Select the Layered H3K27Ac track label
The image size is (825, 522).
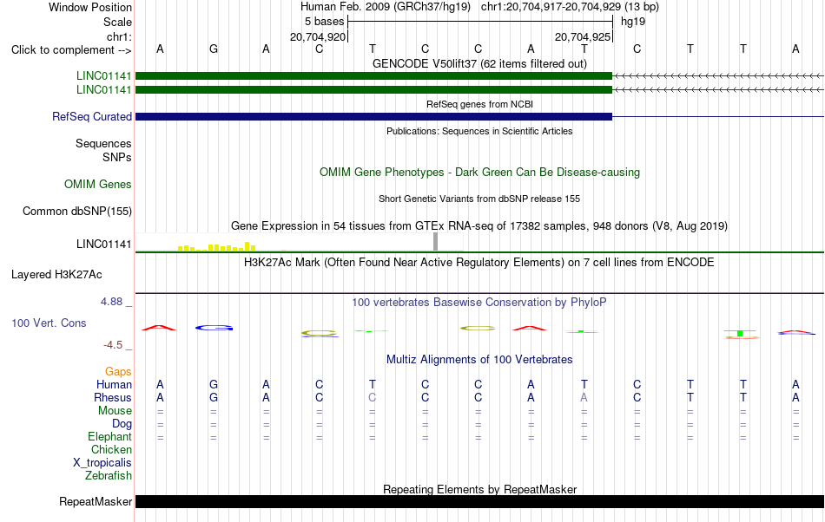point(56,274)
